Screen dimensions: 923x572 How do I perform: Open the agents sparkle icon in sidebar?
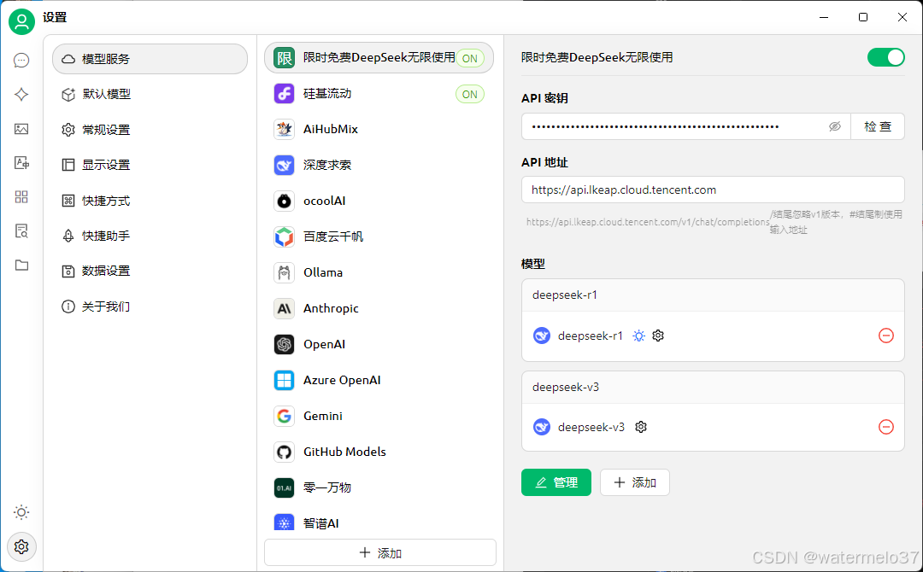pos(21,95)
